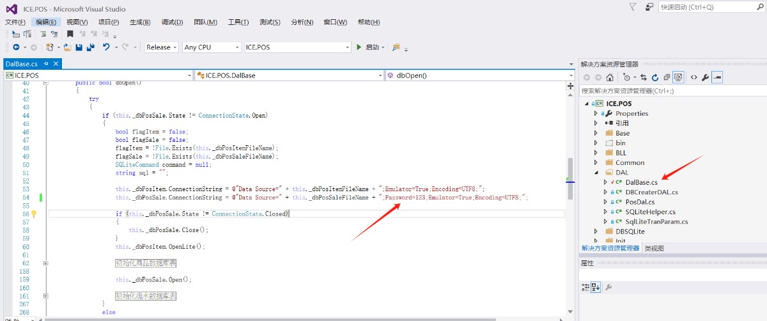Open the 生成(B) menu

click(140, 22)
